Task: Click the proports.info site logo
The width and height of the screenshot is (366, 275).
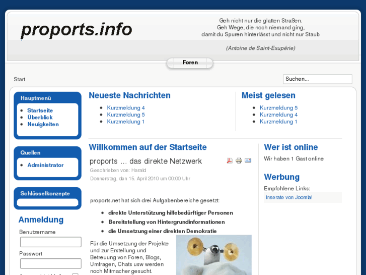Action: [x=77, y=30]
